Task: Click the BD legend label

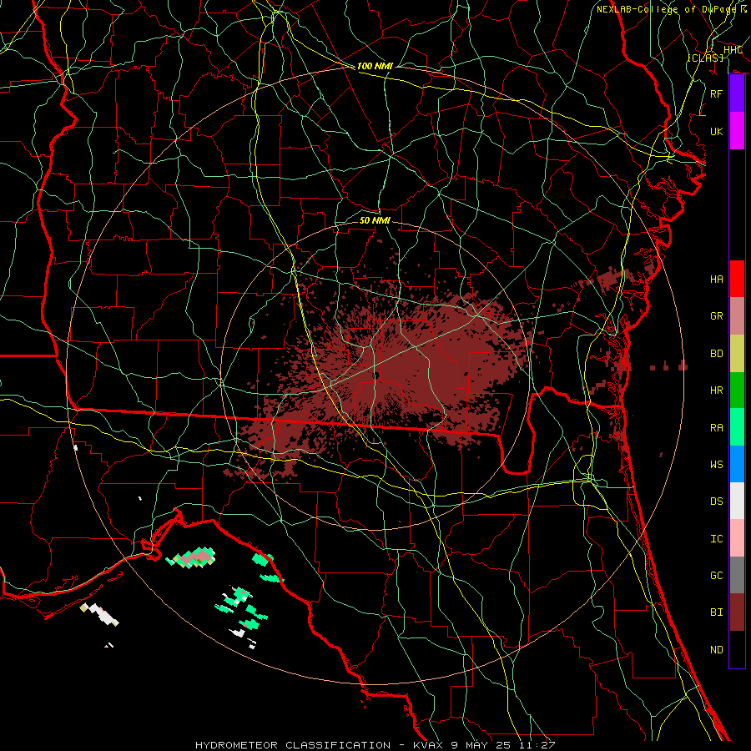Action: pos(717,354)
